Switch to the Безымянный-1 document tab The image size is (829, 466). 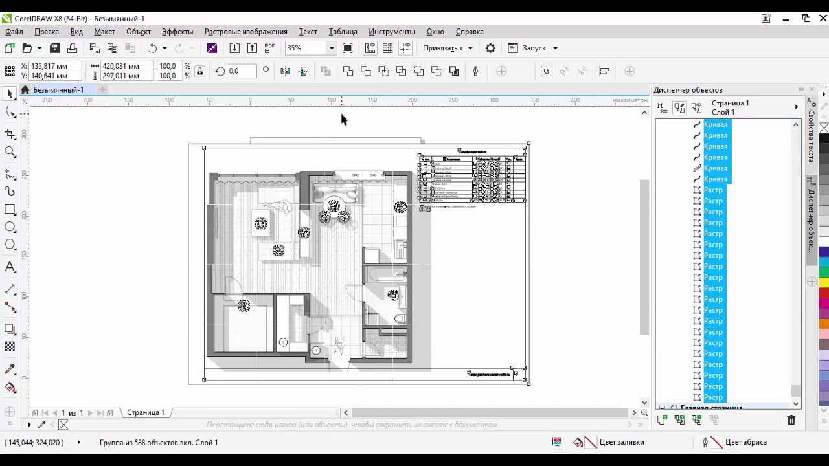(58, 90)
